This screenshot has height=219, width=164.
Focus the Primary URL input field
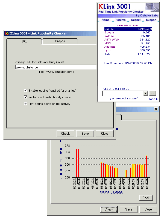[x=56, y=67]
